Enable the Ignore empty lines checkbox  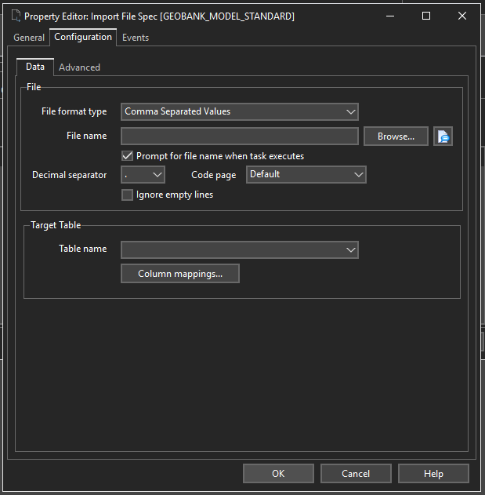coord(128,195)
